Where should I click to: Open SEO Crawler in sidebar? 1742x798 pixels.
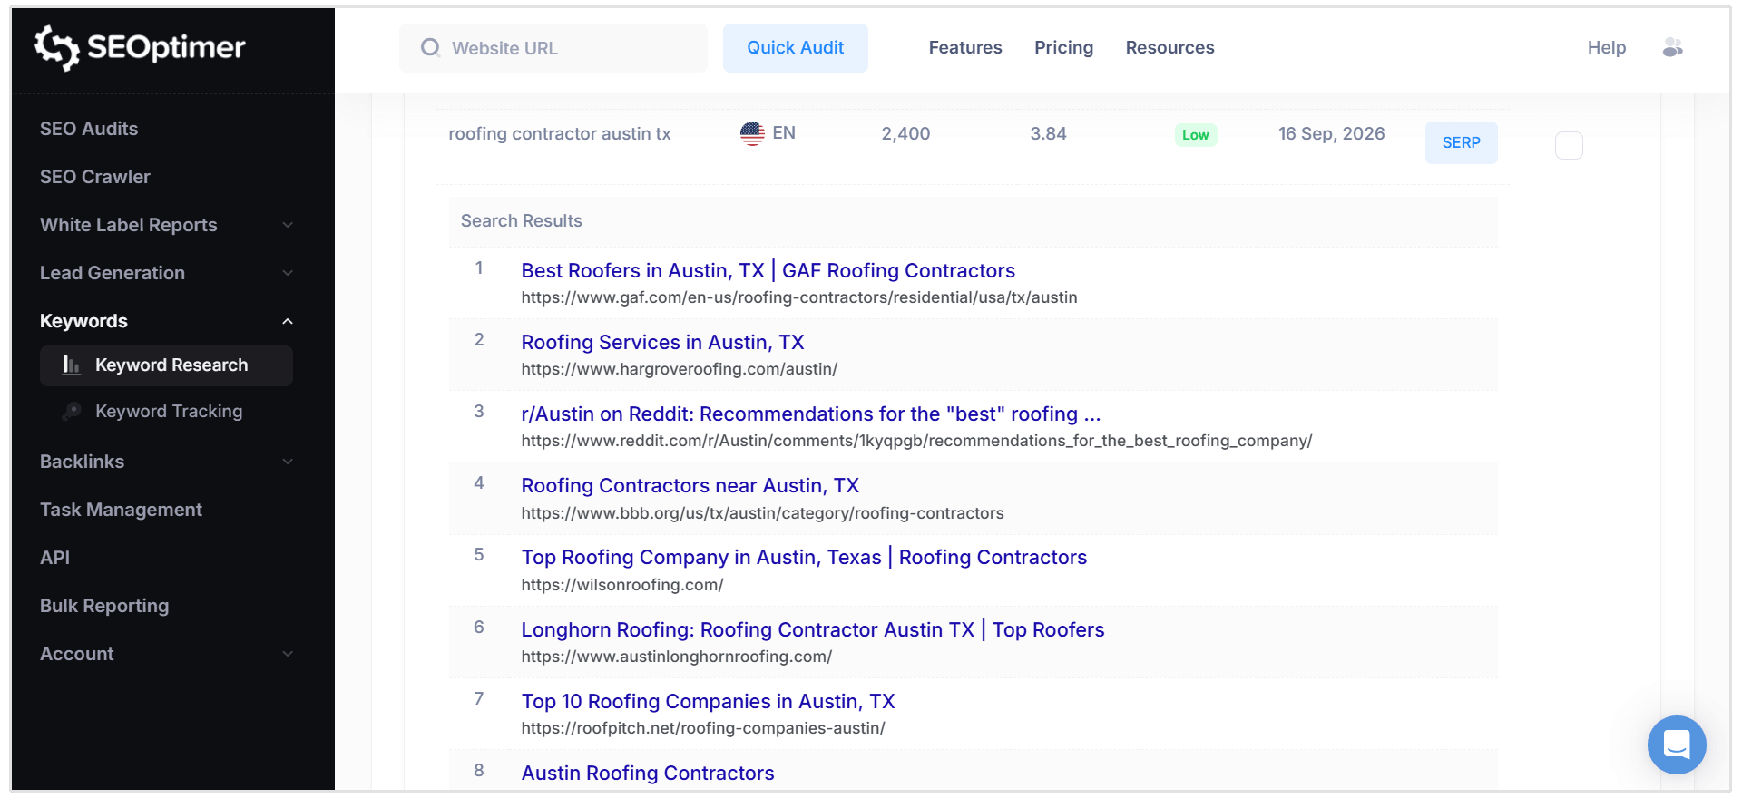(95, 177)
